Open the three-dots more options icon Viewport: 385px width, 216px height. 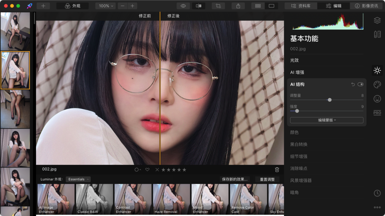tap(377, 207)
